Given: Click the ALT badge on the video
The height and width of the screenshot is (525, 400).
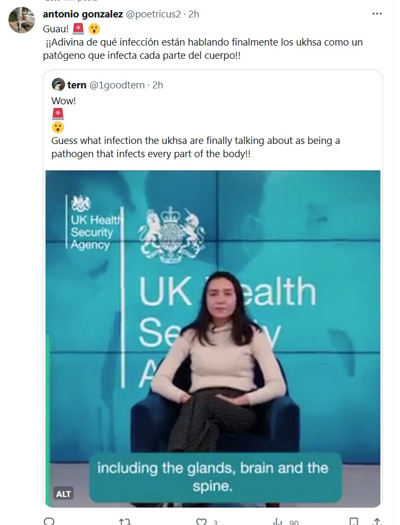Looking at the screenshot, I should click(x=63, y=494).
